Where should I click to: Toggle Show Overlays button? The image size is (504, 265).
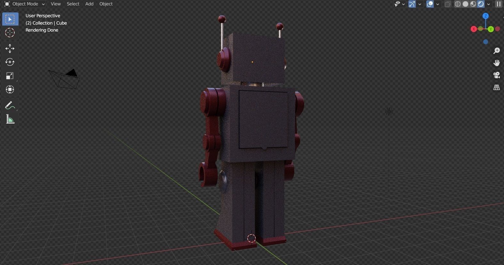(x=430, y=4)
